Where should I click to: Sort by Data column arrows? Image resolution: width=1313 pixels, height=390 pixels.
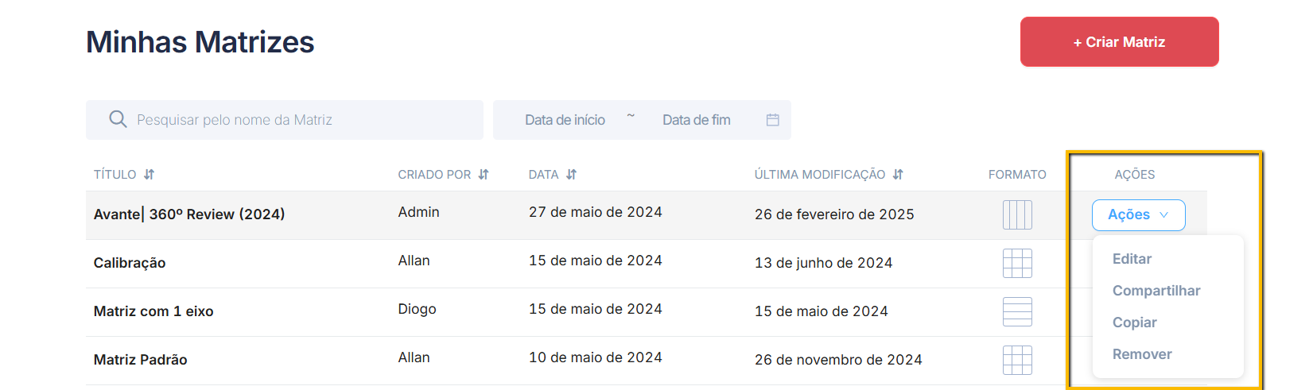(x=571, y=175)
